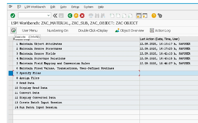Open the SAP system menu icon at top-left
This screenshot has height=123, width=198.
tap(10, 6)
